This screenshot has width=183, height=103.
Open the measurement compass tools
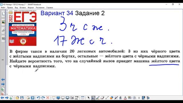pyautogui.click(x=134, y=98)
